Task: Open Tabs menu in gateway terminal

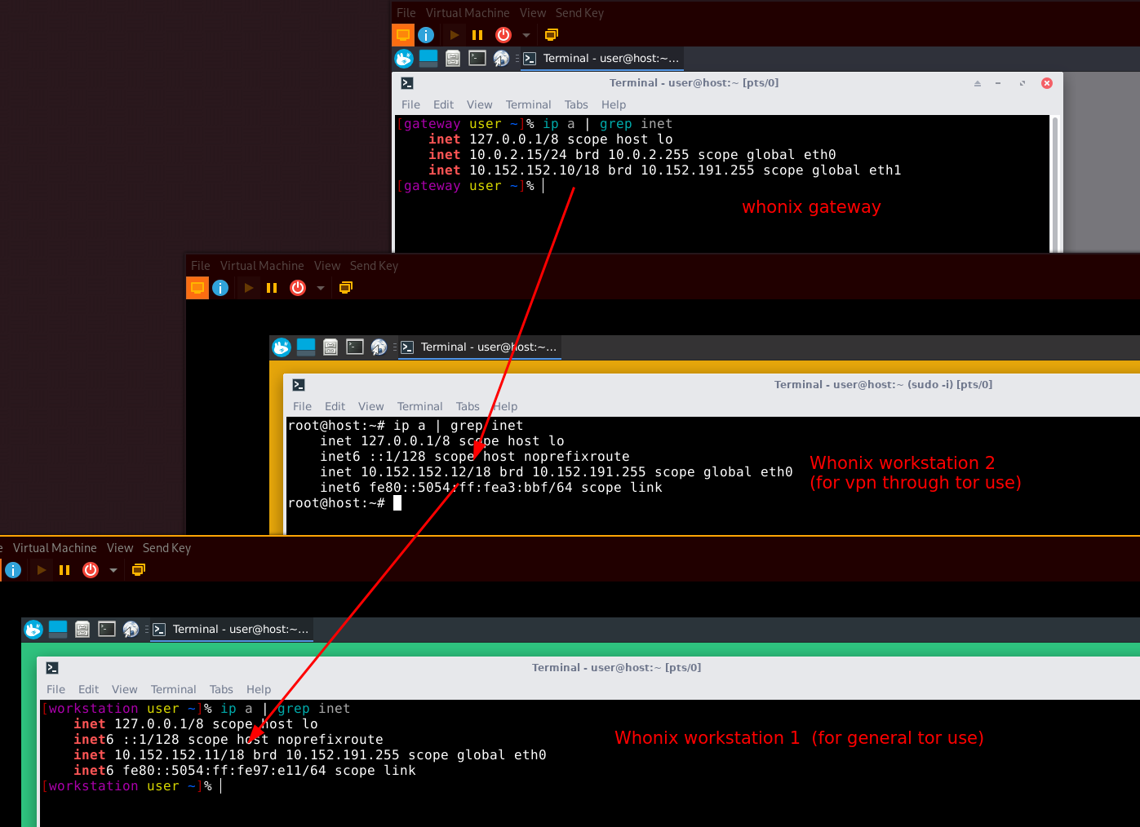Action: [x=576, y=104]
